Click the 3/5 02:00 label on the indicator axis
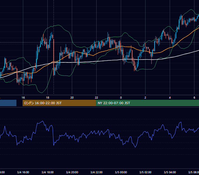This screenshot has width=199, height=175. pos(145,172)
